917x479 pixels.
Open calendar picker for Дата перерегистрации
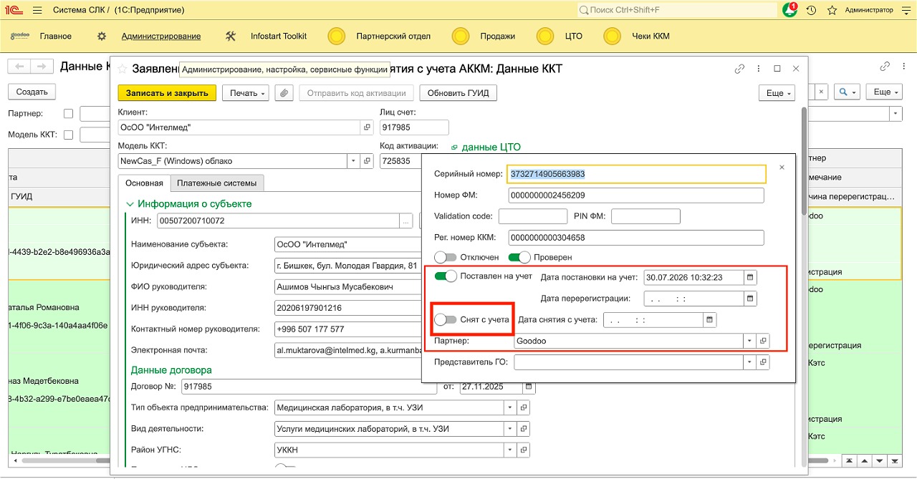(750, 299)
